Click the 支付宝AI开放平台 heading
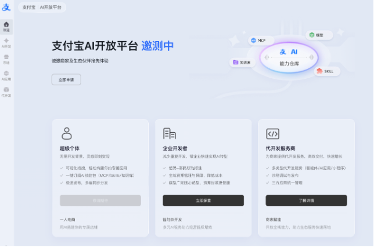Screen dimensions: 374x248 (95, 46)
